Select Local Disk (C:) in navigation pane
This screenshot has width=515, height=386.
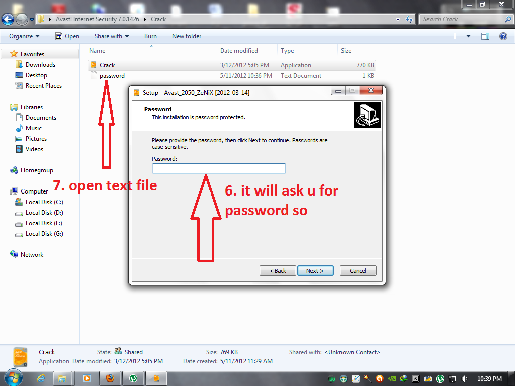pos(44,202)
